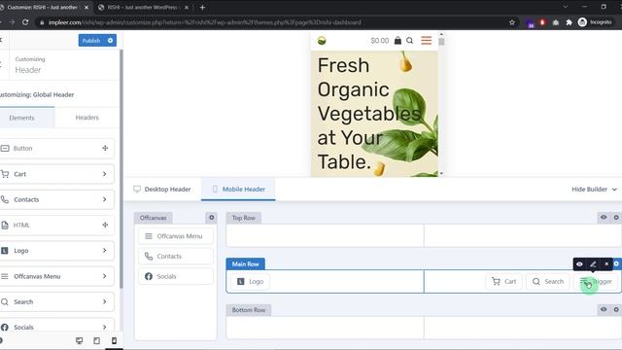Close the Customize RISHI tab
The width and height of the screenshot is (622, 350).
tap(86, 7)
